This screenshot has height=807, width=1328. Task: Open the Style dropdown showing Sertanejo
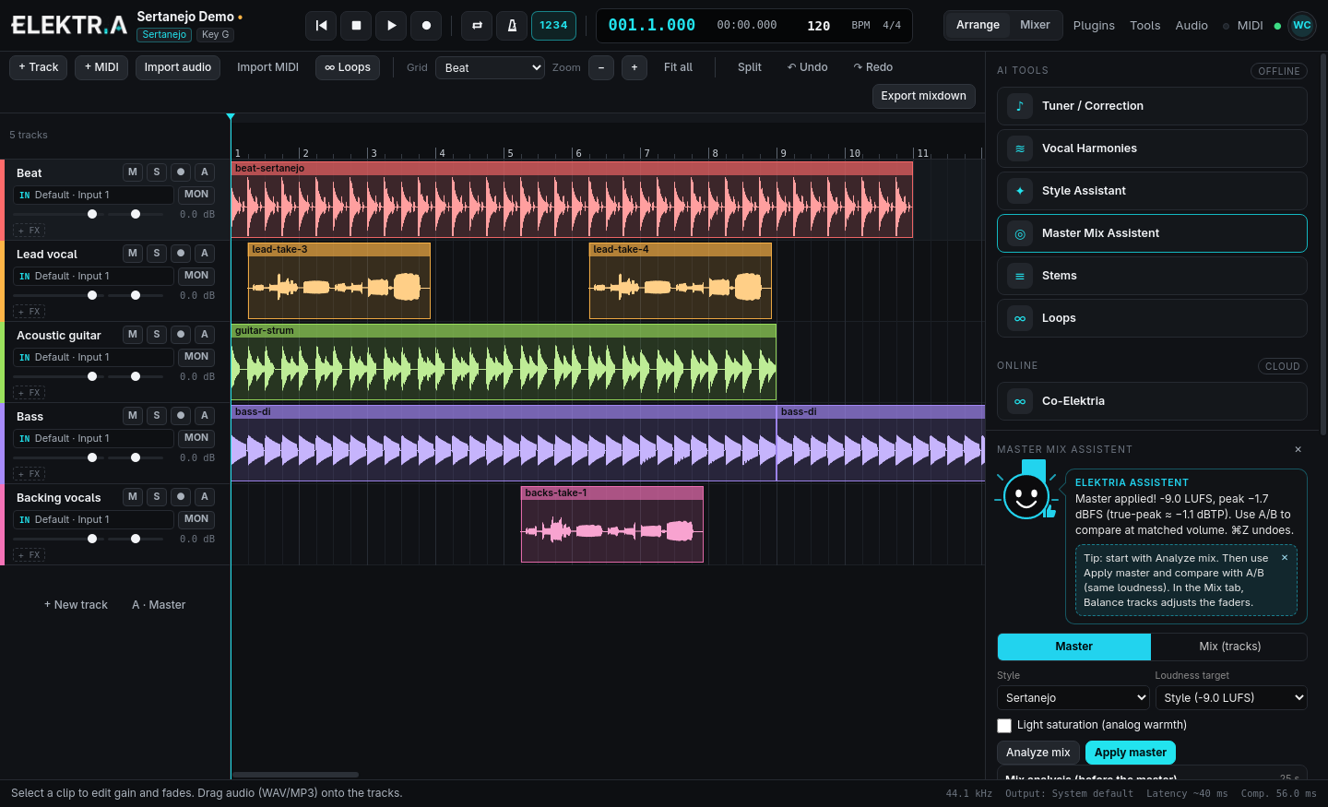pyautogui.click(x=1073, y=698)
